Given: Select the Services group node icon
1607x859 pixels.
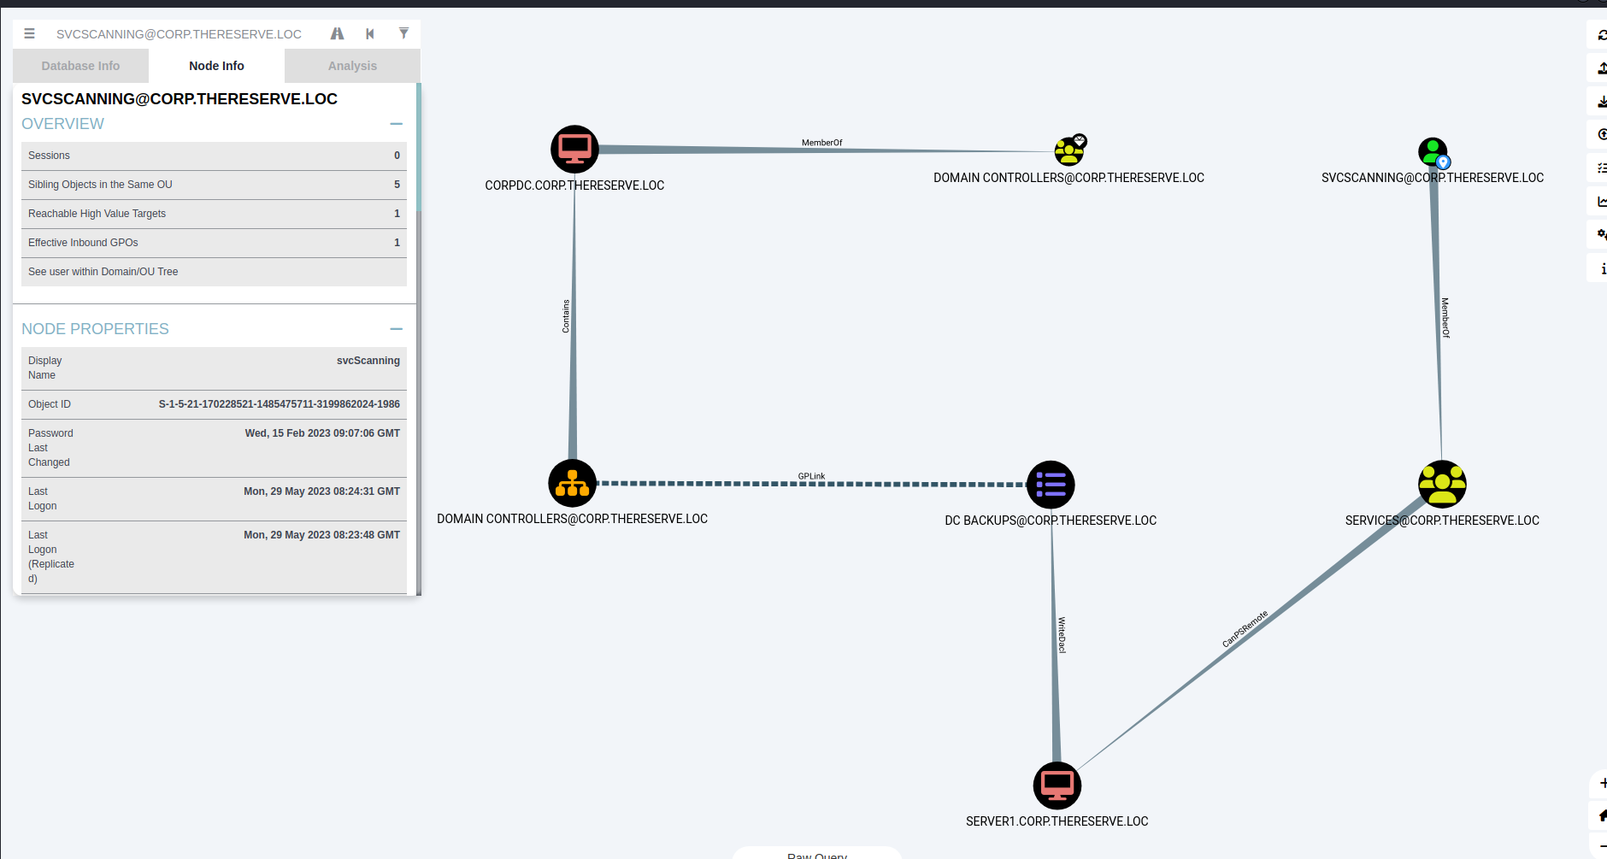Looking at the screenshot, I should [1442, 485].
